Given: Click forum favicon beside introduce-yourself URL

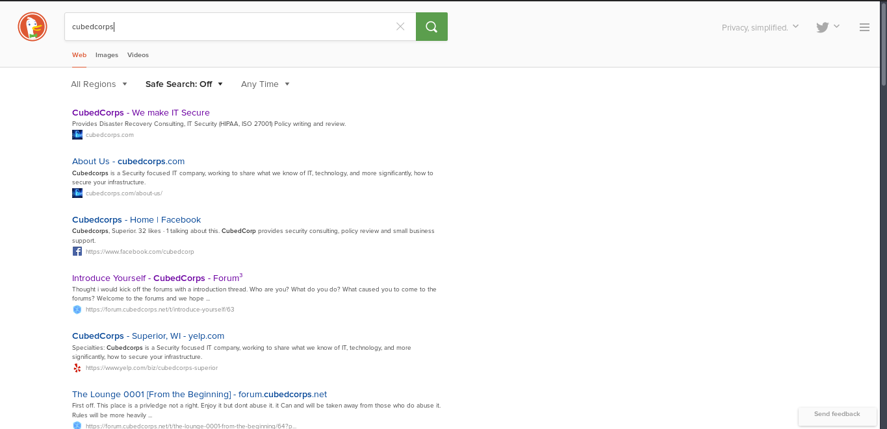Looking at the screenshot, I should (77, 310).
